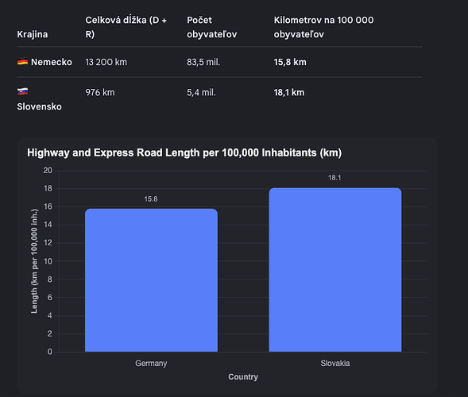Select the 976 km cell
The image size is (468, 397).
[100, 92]
